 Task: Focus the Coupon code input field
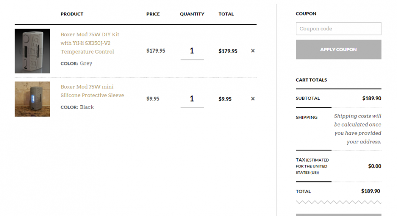tap(338, 29)
